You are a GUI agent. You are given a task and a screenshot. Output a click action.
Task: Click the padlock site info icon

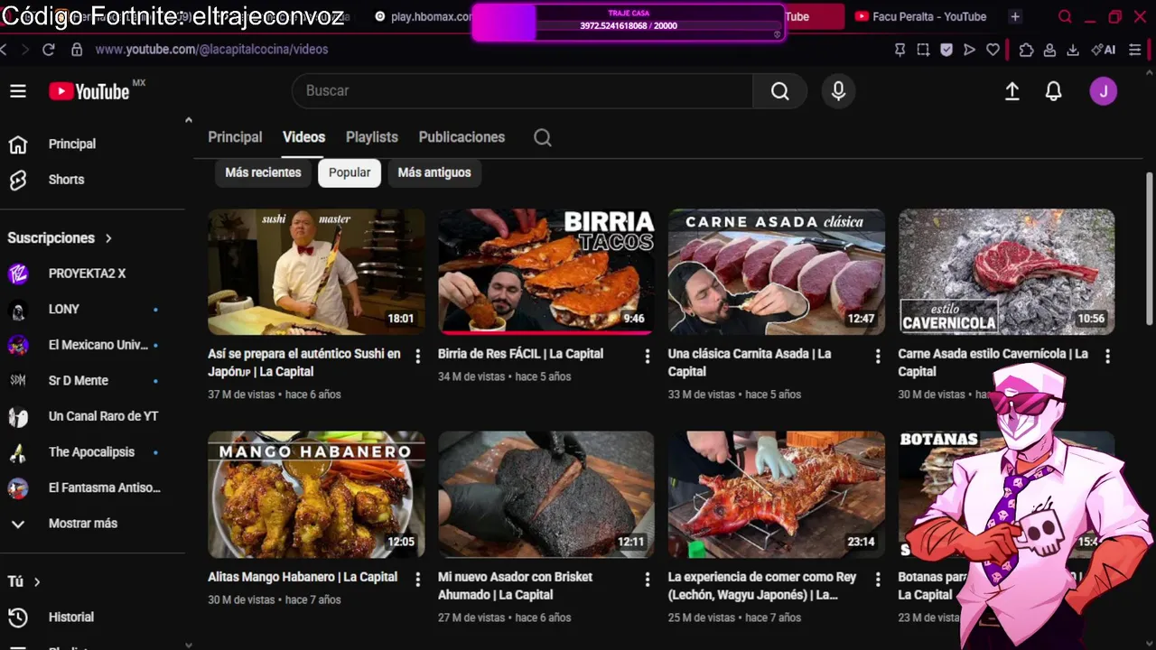[x=77, y=50]
